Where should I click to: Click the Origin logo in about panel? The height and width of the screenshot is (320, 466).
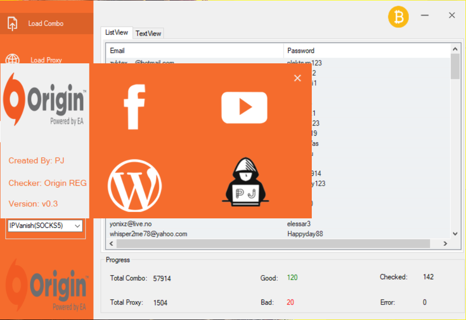[44, 100]
